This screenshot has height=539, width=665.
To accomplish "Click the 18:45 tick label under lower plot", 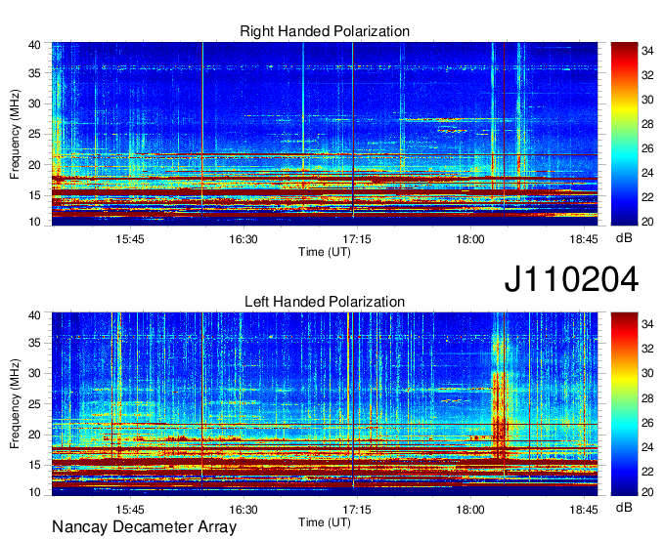I will point(584,510).
